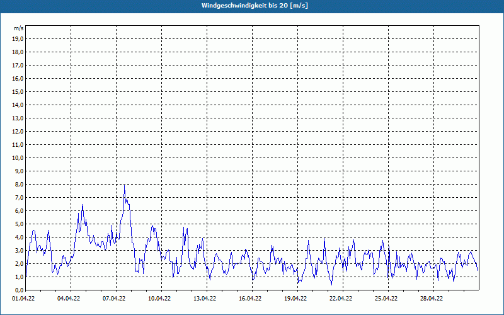
Task: Click the 17,0 y-axis label
Action: [18, 66]
